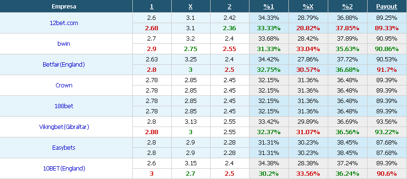Screen dimensions: 407x179
Task: Open the 12bet.com bookmaker link
Action: pyautogui.click(x=64, y=23)
